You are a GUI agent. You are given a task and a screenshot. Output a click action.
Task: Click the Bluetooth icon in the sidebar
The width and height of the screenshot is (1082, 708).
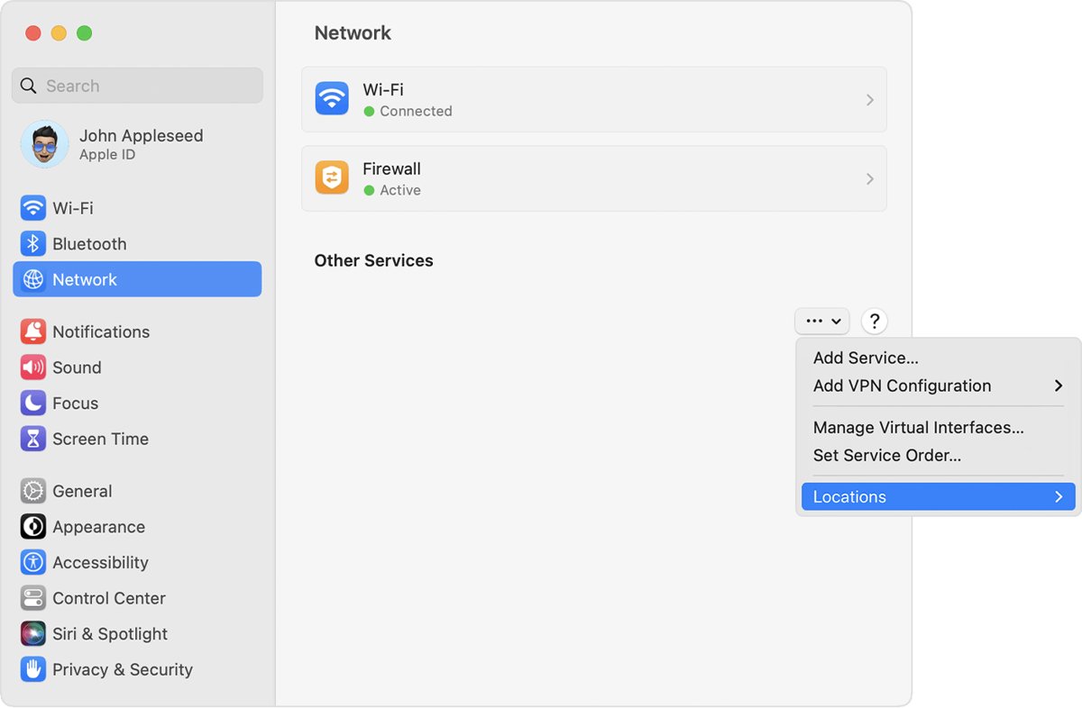tap(33, 244)
